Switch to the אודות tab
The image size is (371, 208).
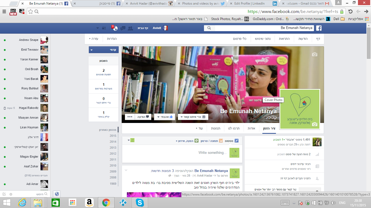click(x=251, y=128)
